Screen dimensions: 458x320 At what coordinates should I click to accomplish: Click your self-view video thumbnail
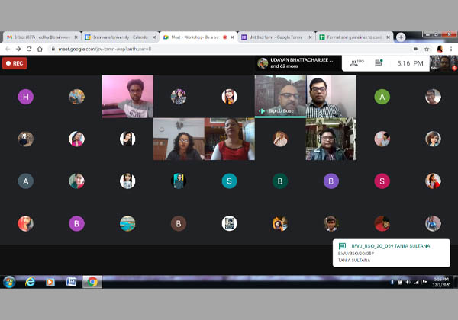pos(438,62)
